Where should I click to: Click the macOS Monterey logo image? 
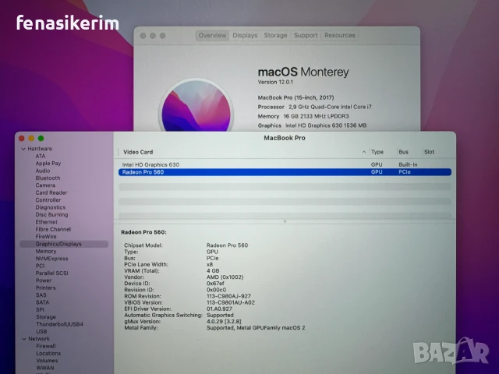pos(196,106)
